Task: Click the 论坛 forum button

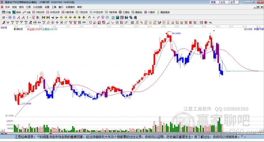Action: click(x=224, y=2)
